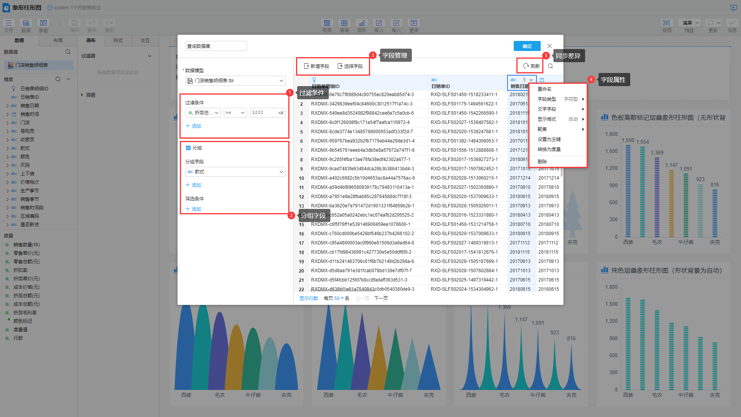Click the 布局 layout toolbar icon

click(x=327, y=23)
